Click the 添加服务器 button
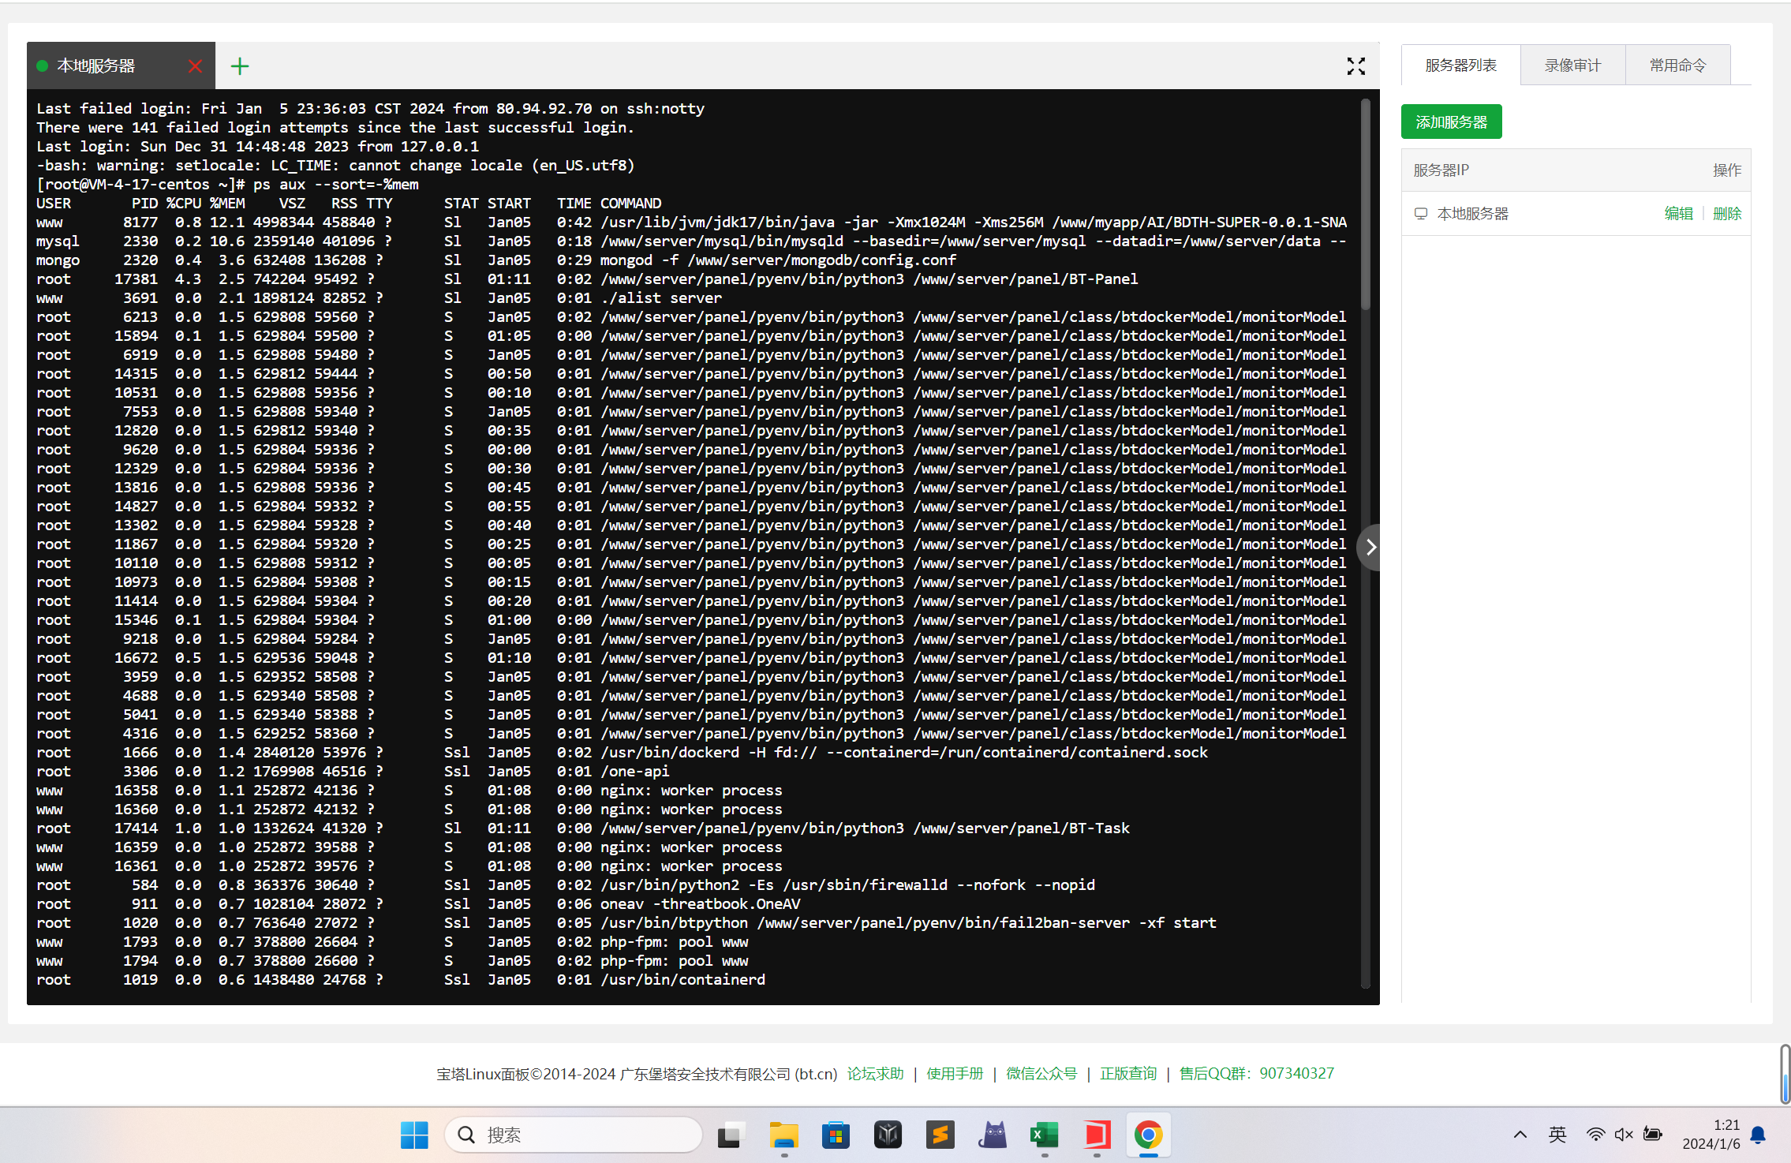Viewport: 1791px width, 1163px height. click(1451, 122)
